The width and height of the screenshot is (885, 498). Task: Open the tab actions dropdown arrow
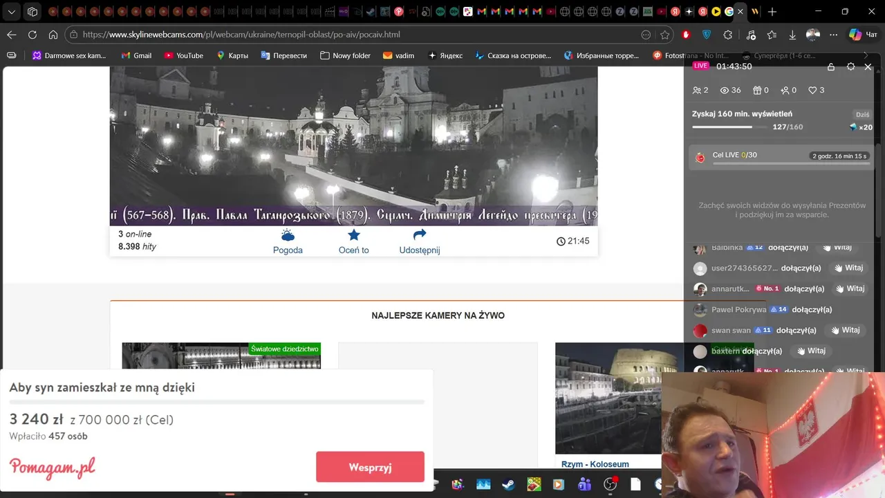tap(12, 12)
